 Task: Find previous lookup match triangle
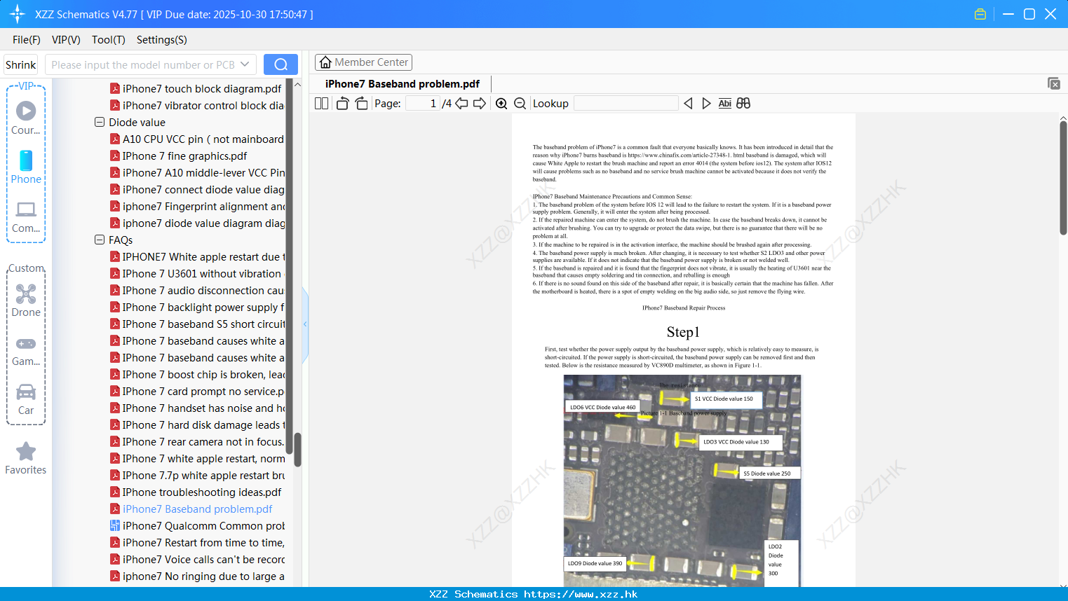pos(688,103)
